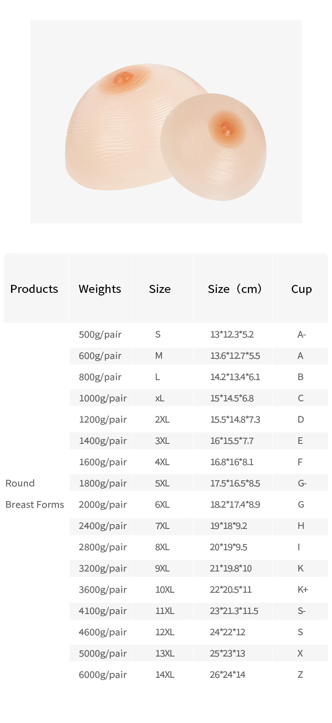Click the Round Breast Forms product label
This screenshot has height=723, width=332.
[x=35, y=494]
